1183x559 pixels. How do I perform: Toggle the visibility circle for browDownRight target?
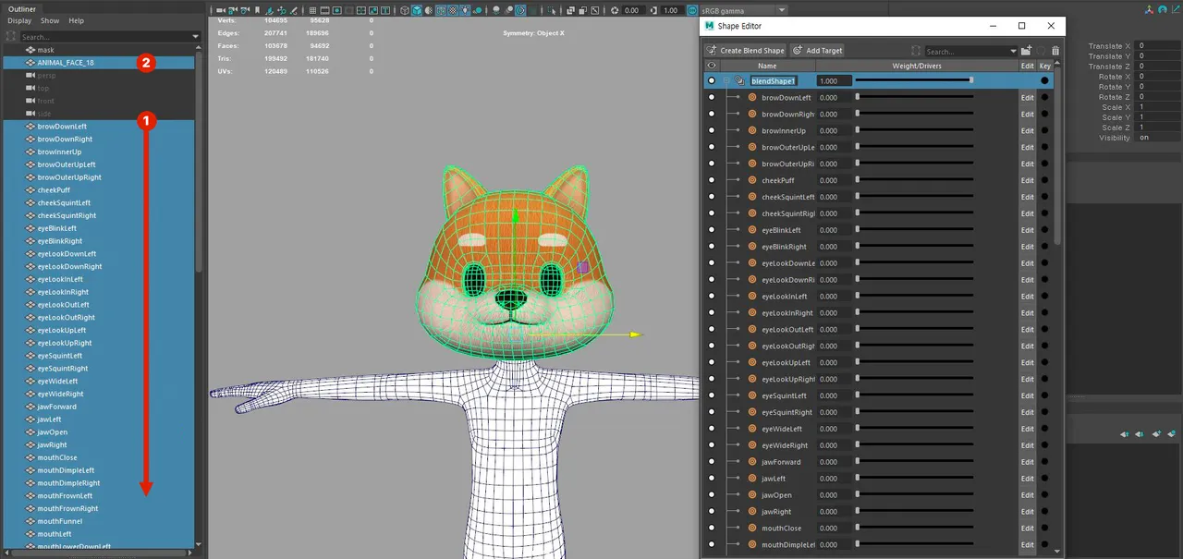pos(712,114)
